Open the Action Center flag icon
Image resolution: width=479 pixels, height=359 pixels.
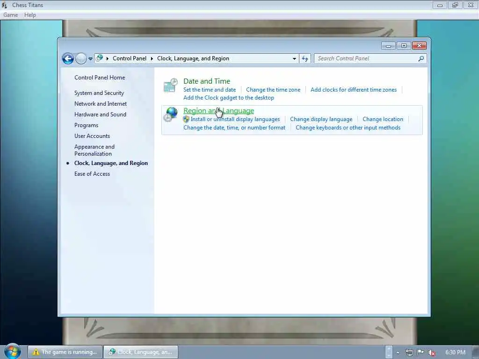421,352
